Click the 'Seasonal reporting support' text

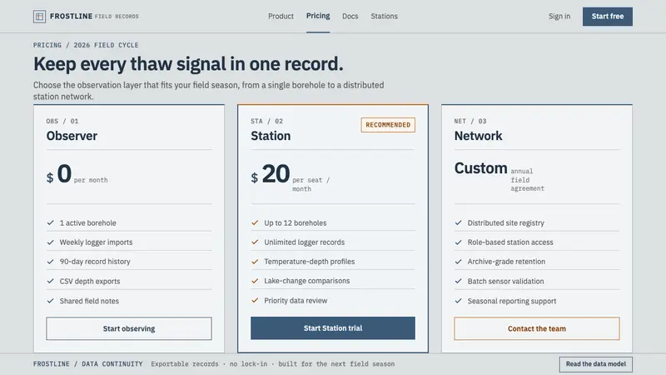512,301
